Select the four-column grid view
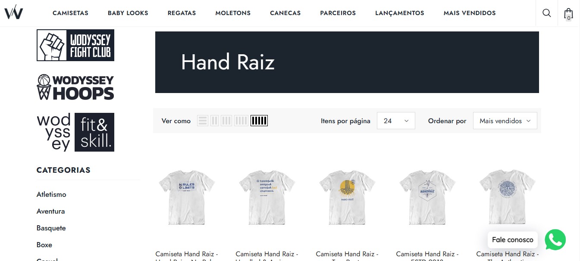This screenshot has height=261, width=580. (241, 121)
